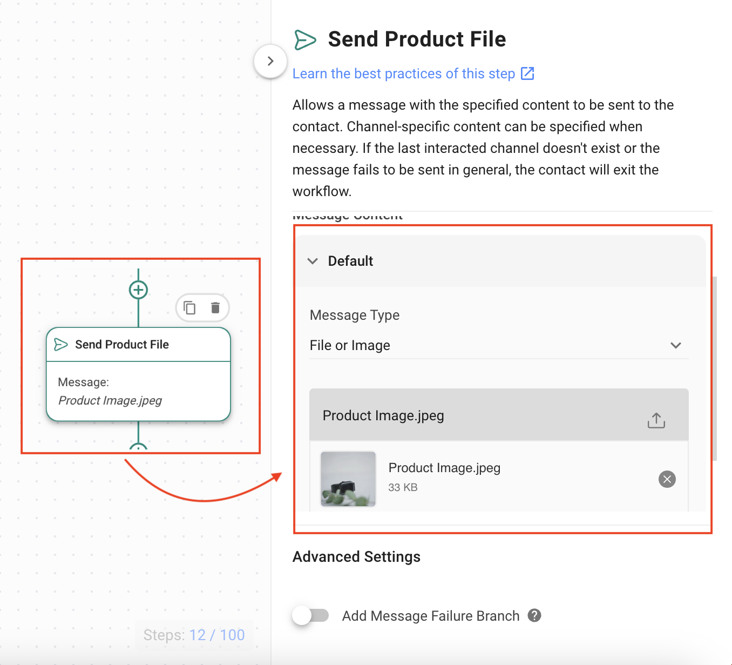Screen dimensions: 732x665
Task: Click the Product Image.jpeg thumbnail preview
Action: [x=348, y=478]
